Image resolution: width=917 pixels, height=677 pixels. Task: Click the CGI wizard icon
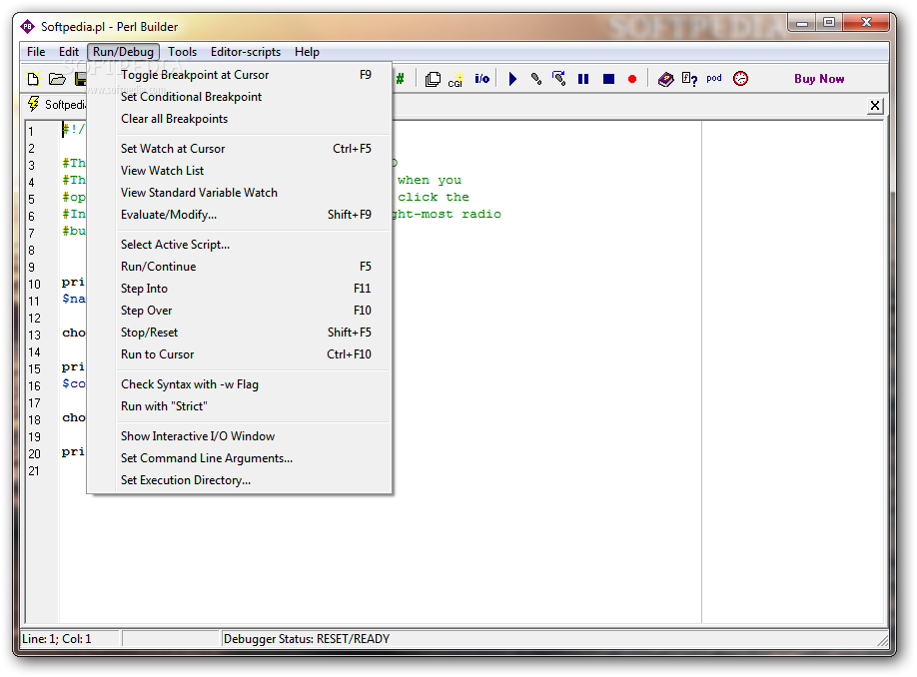[x=457, y=79]
